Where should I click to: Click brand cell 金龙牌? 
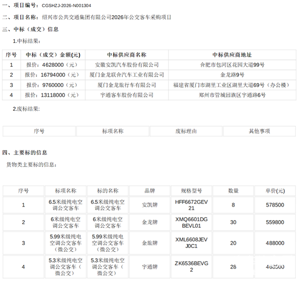tap(149, 222)
